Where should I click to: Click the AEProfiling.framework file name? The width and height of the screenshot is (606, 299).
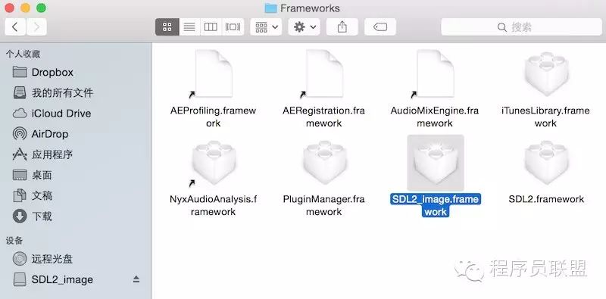tap(214, 117)
